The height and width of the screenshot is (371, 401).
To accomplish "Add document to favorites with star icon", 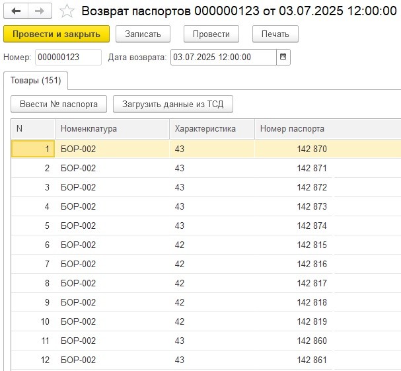I will (x=66, y=11).
